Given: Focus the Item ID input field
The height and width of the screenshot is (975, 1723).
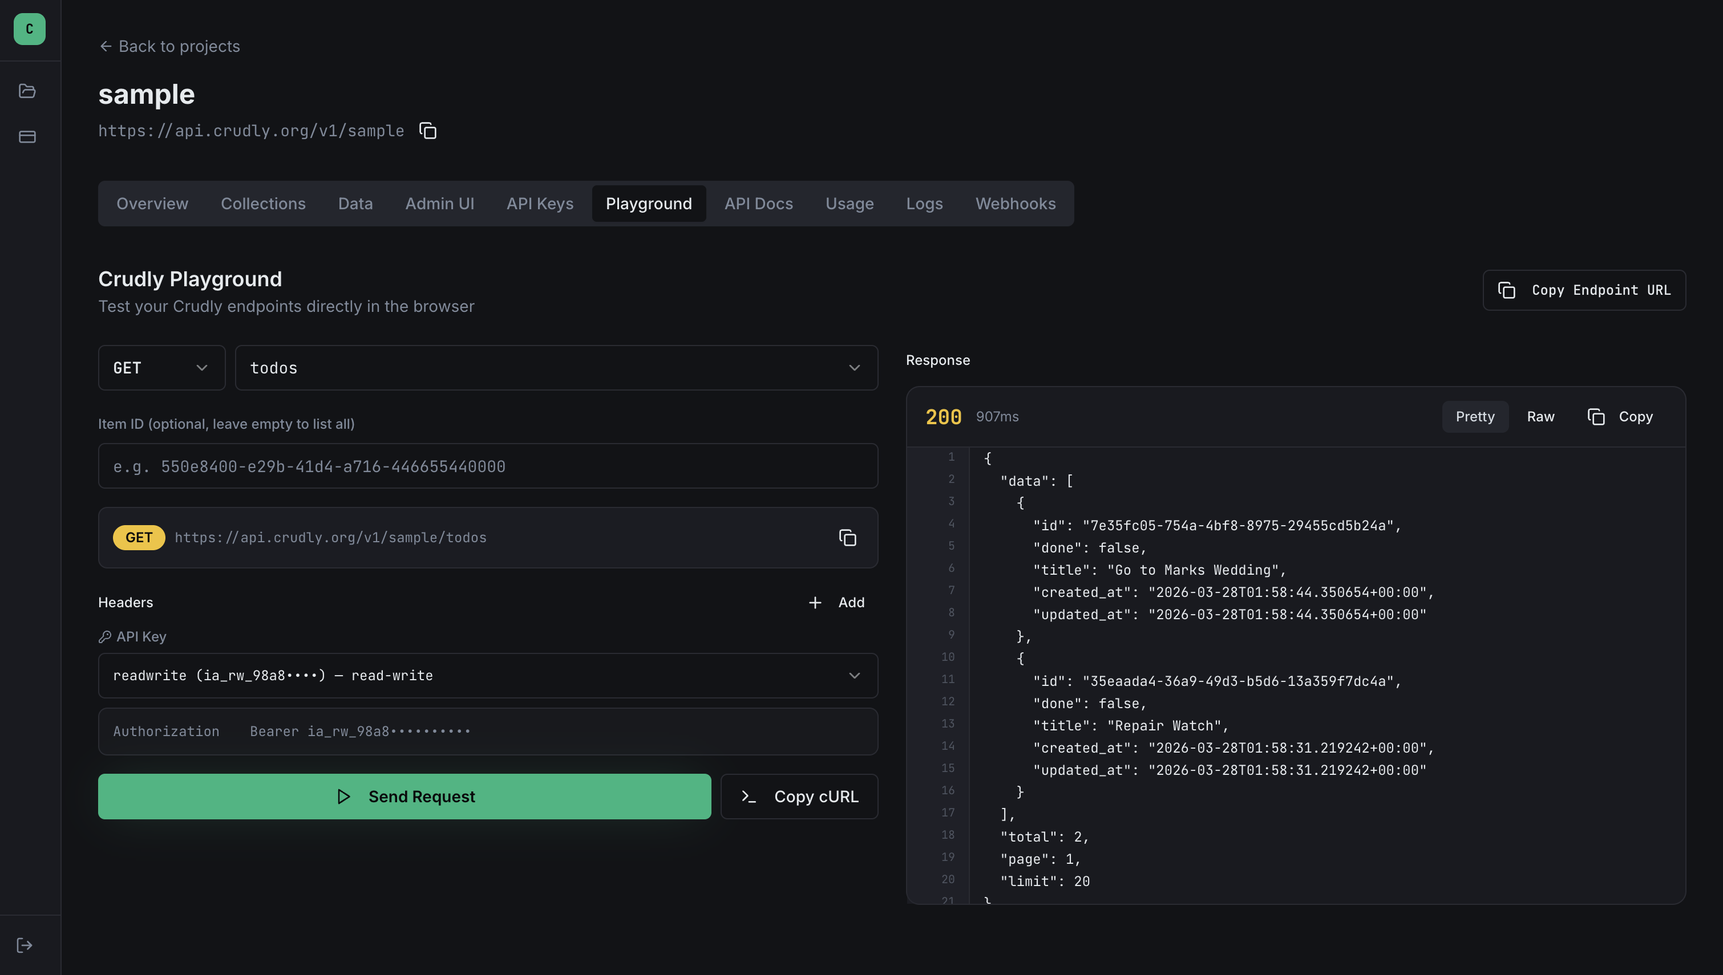Looking at the screenshot, I should (488, 466).
